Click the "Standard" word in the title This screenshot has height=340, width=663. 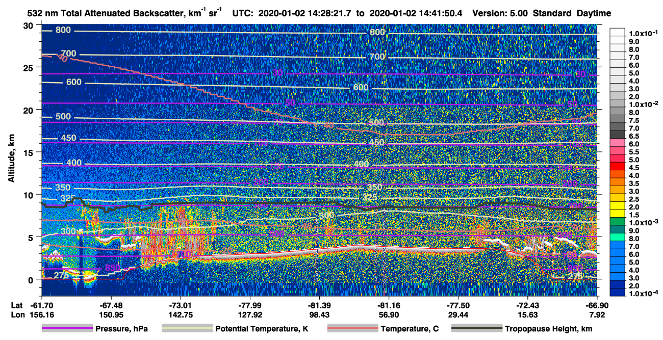pyautogui.click(x=551, y=14)
